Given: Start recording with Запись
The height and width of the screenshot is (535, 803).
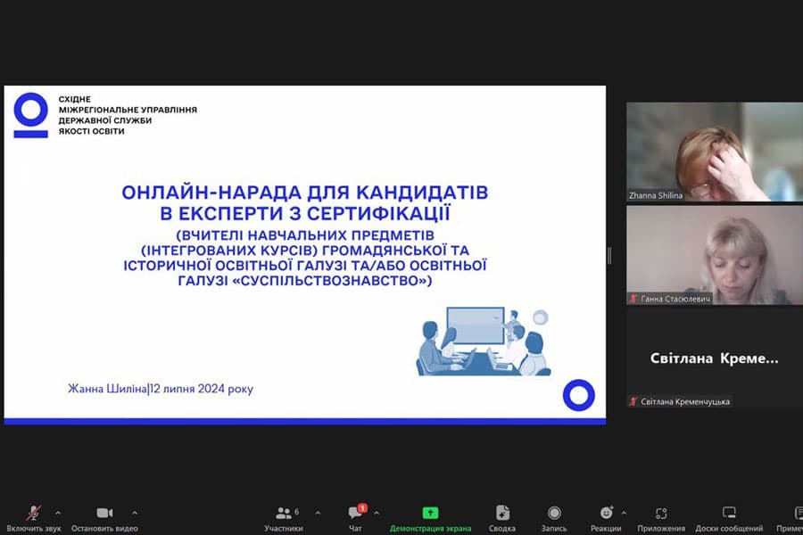Looking at the screenshot, I should point(554,518).
